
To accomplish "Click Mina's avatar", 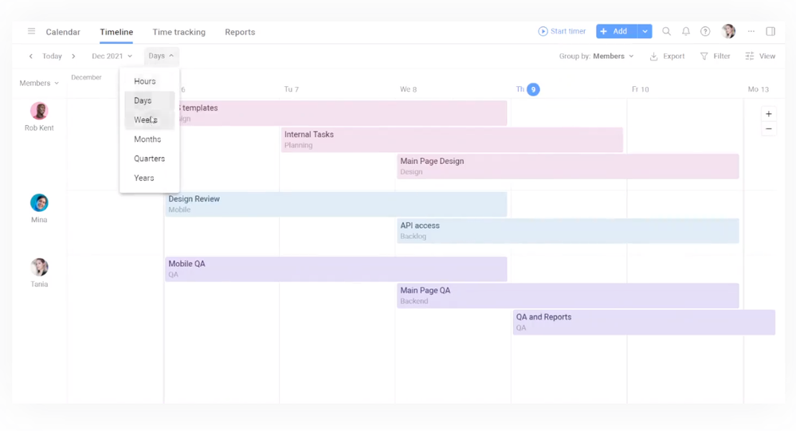I will click(x=39, y=202).
